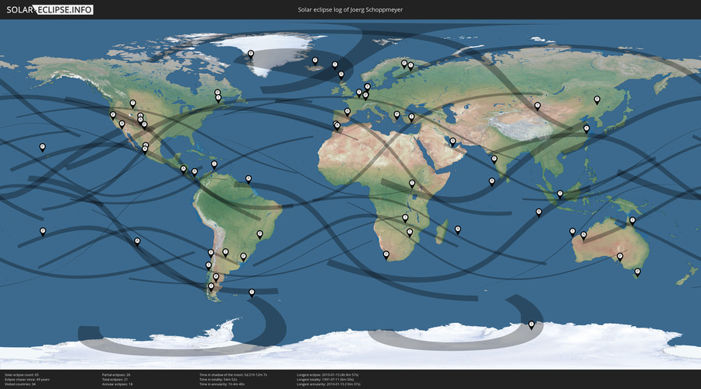Select the marker in northeastern China

tap(597, 100)
